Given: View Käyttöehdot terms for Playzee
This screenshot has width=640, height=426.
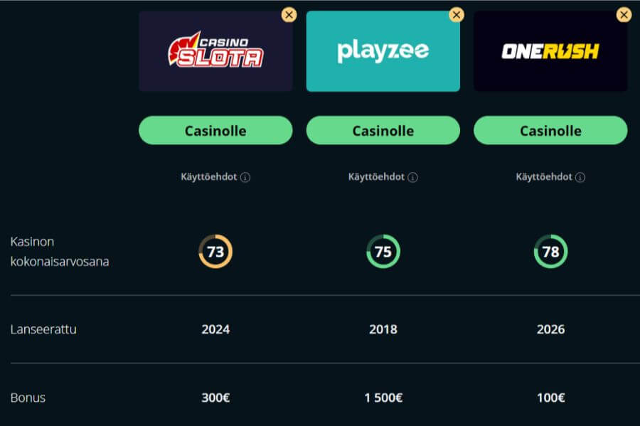Looking at the screenshot, I should (x=377, y=177).
